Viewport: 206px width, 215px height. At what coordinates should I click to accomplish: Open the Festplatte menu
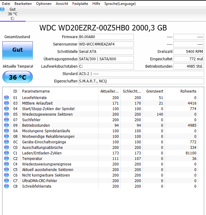[x=80, y=4]
